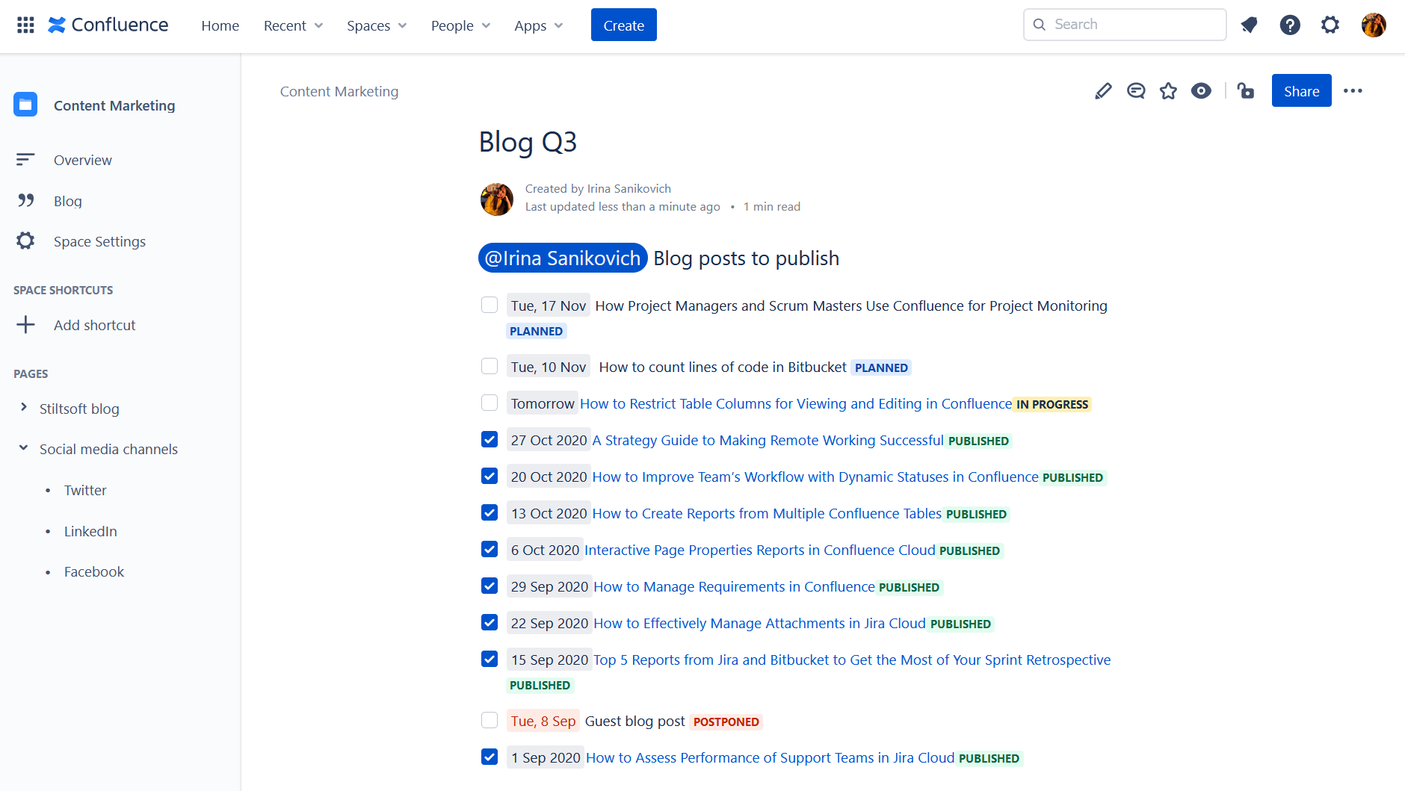Open the Facebook page in tree
1405x791 pixels.
click(x=94, y=571)
